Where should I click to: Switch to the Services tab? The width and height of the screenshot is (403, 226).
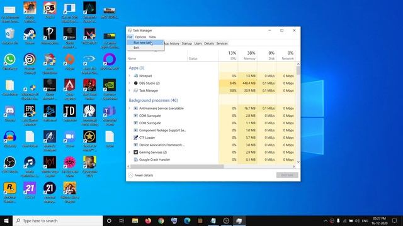click(x=222, y=43)
